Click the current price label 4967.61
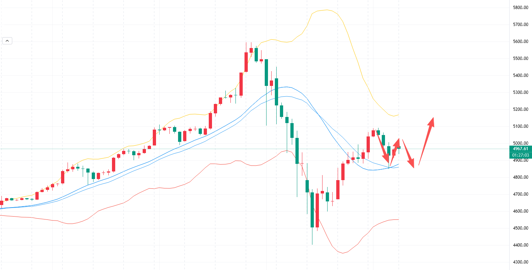The height and width of the screenshot is (270, 532). click(520, 149)
